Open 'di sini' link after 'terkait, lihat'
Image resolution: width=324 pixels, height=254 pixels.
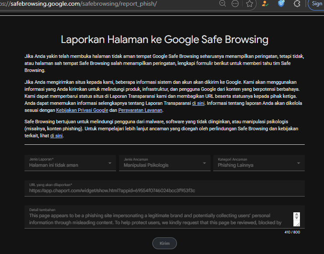point(56,136)
